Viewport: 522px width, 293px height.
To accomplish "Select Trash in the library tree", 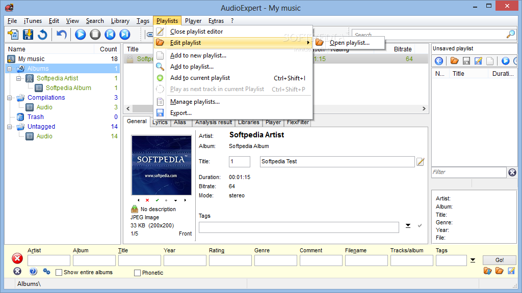I will [x=36, y=117].
